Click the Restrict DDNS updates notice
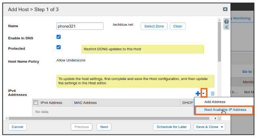Image resolution: width=257 pixels, height=138 pixels. pyautogui.click(x=143, y=49)
